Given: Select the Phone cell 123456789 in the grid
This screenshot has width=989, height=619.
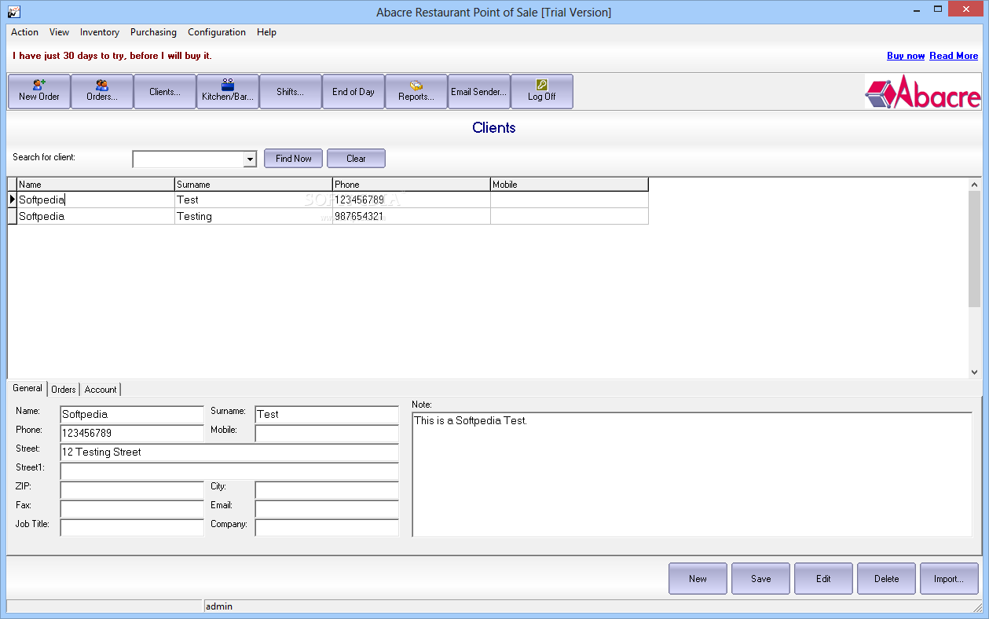Looking at the screenshot, I should [x=412, y=200].
